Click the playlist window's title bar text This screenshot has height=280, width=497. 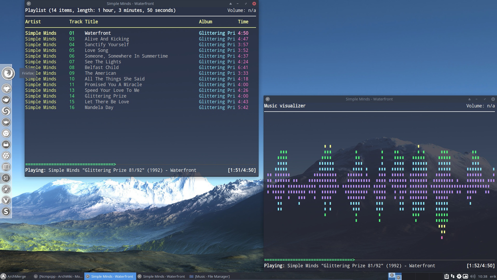[130, 4]
